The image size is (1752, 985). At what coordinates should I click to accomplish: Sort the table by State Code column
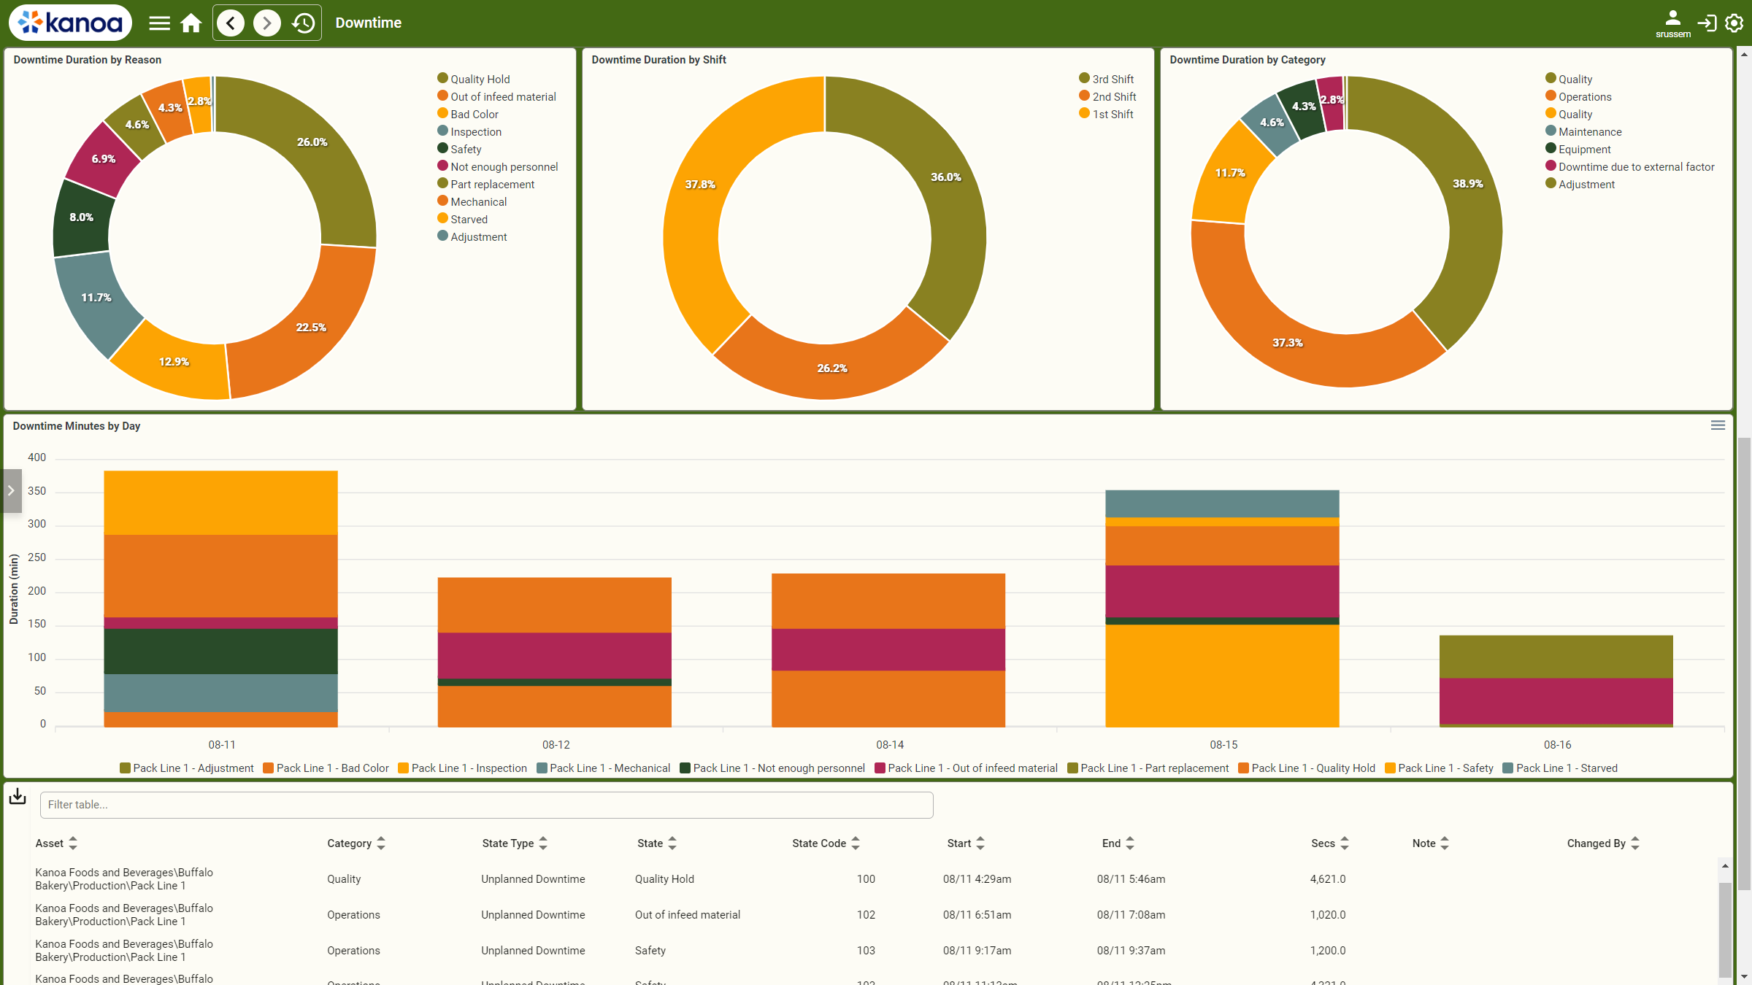[x=826, y=843]
